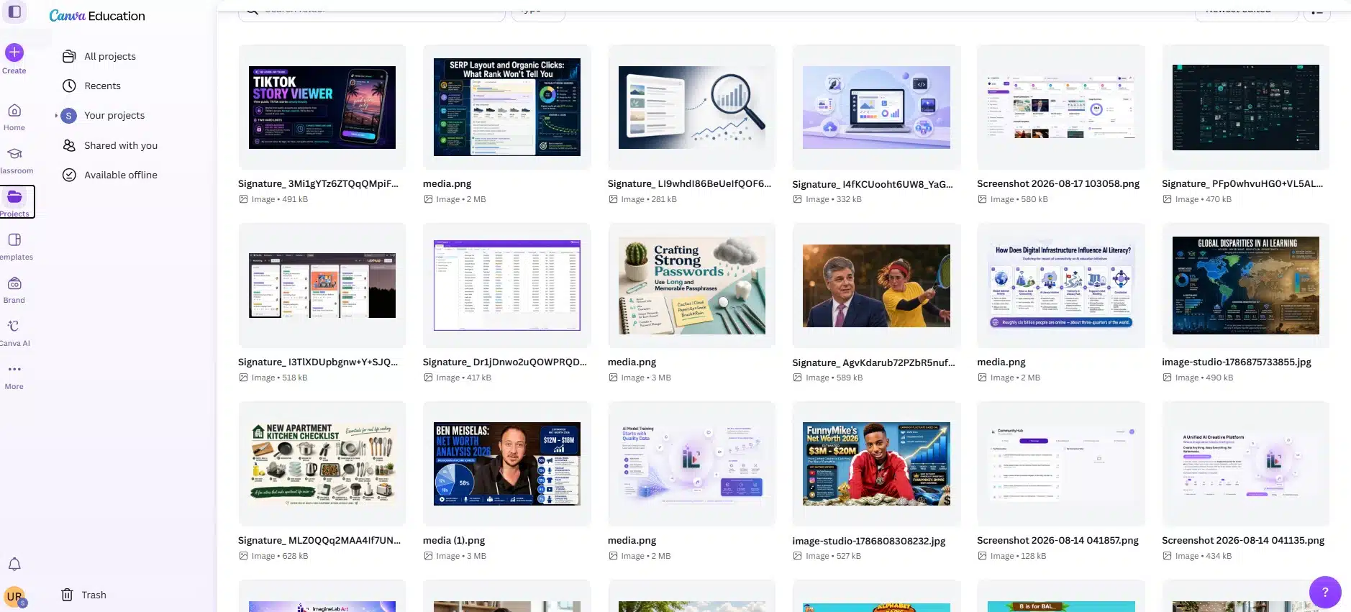The image size is (1351, 612).
Task: Select All projects in the sidebar
Action: pos(109,56)
